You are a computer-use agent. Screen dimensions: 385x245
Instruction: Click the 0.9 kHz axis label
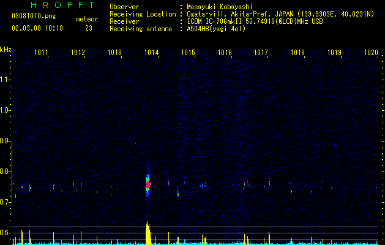(x=6, y=141)
